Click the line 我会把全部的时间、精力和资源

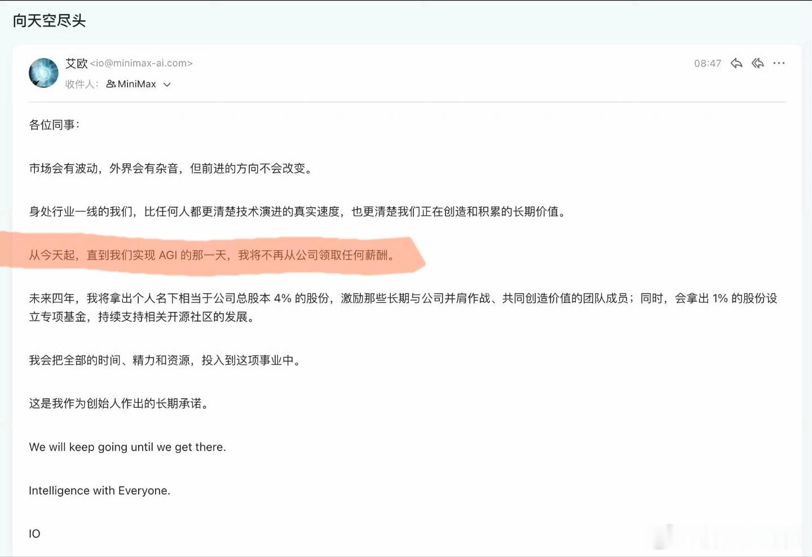165,360
